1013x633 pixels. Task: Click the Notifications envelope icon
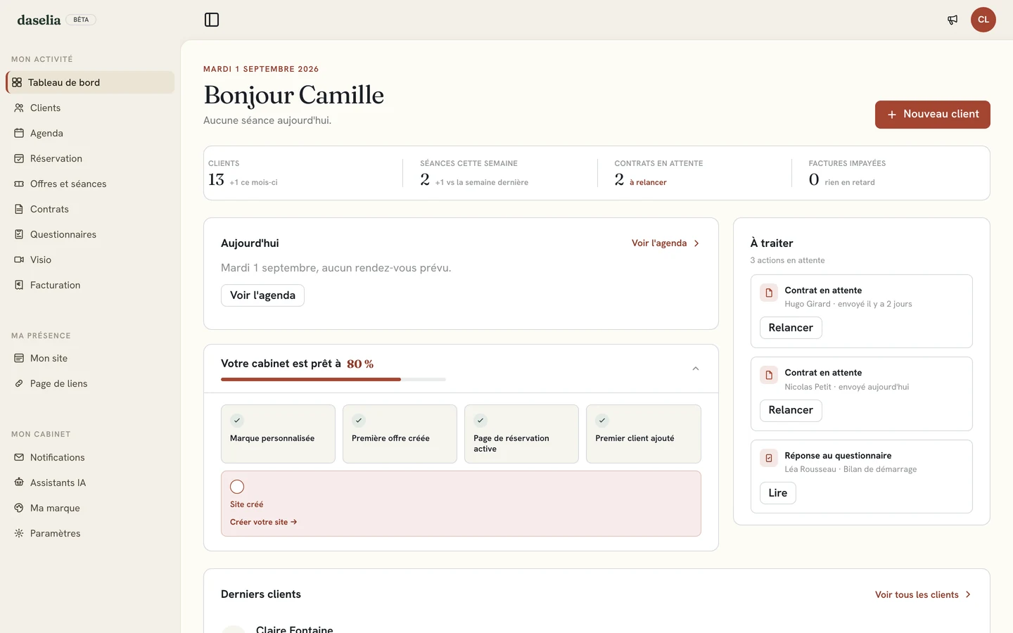pyautogui.click(x=19, y=457)
